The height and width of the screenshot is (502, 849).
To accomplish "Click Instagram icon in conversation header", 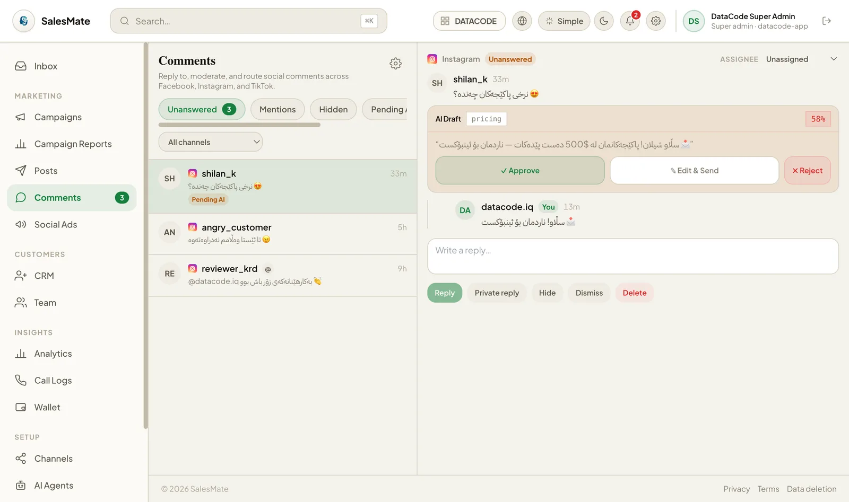I will [x=432, y=59].
